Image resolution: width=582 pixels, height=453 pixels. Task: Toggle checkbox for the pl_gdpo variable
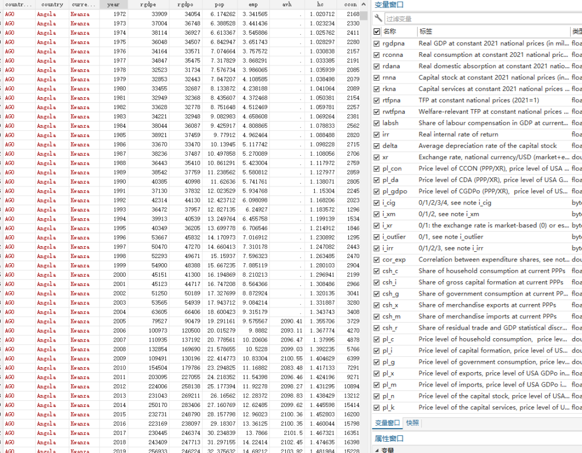point(377,191)
